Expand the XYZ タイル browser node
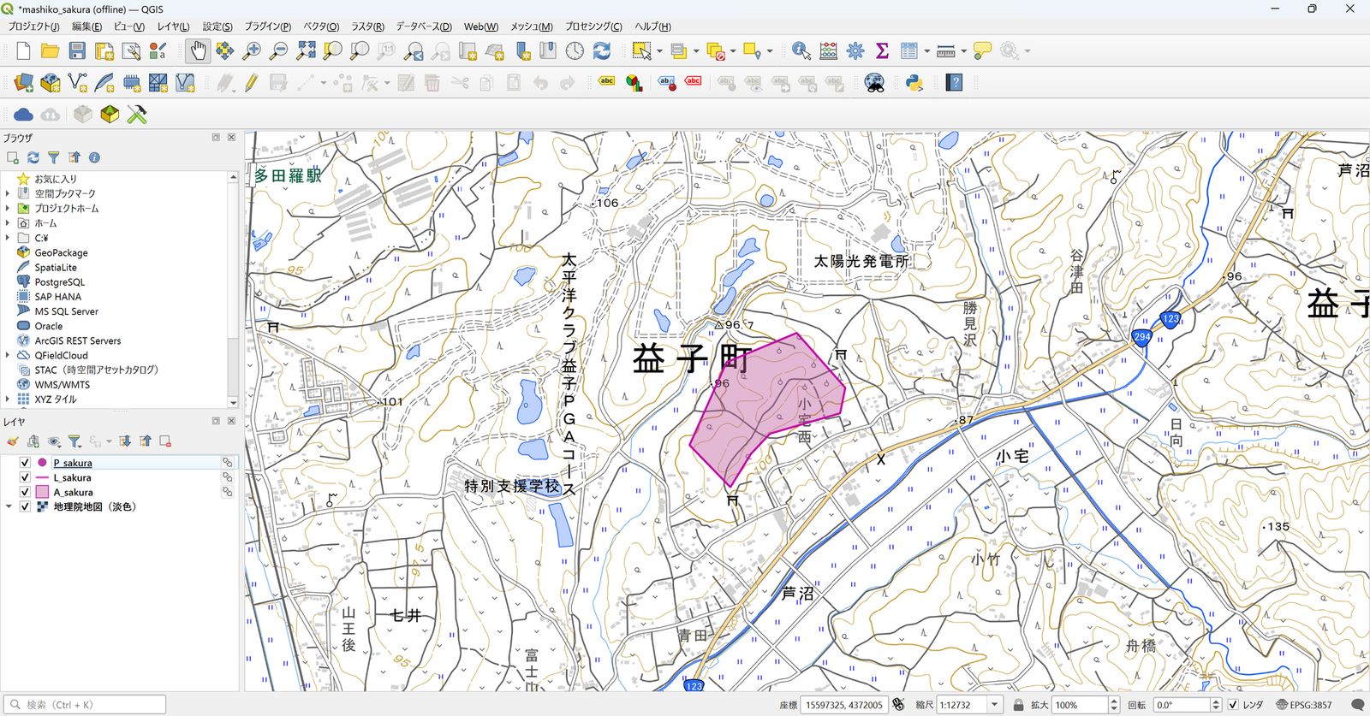 pyautogui.click(x=8, y=399)
